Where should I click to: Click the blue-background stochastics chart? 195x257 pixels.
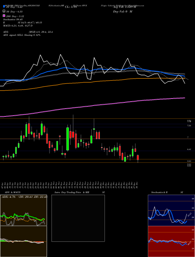[171, 210]
